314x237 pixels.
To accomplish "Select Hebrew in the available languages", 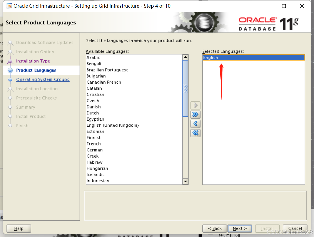I will tap(134, 162).
